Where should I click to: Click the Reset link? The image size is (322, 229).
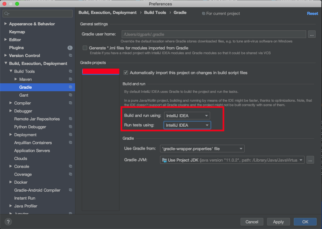(312, 14)
